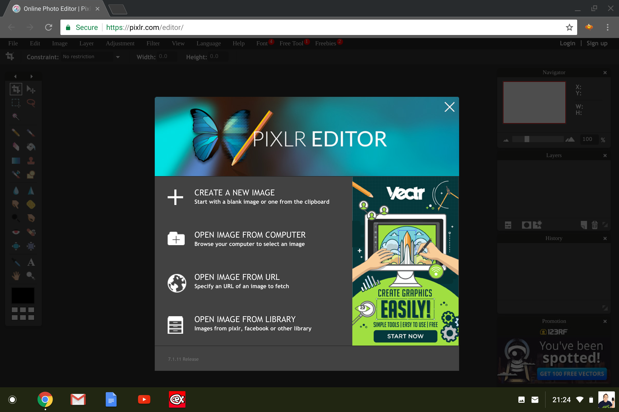
Task: Expand toolbar with the right arrow
Action: [31, 76]
